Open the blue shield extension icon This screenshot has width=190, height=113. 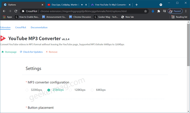(153, 11)
